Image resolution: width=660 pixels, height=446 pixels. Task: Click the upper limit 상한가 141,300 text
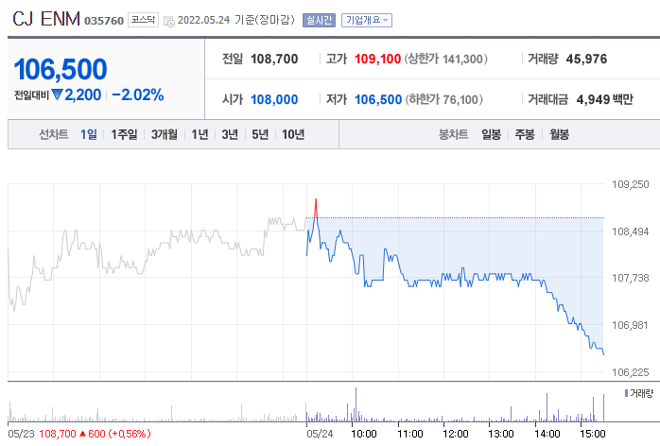(445, 59)
